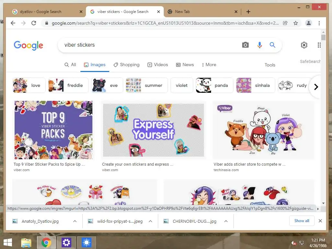
Task: Filter images by the freddie chip
Action: [68, 85]
